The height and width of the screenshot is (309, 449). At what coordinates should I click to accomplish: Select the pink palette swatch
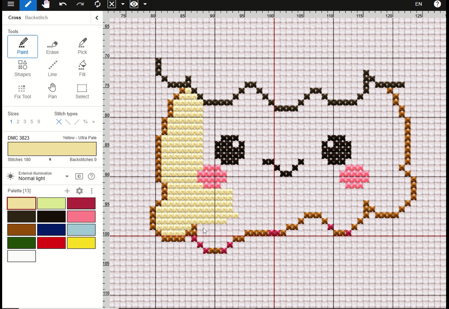pos(81,217)
